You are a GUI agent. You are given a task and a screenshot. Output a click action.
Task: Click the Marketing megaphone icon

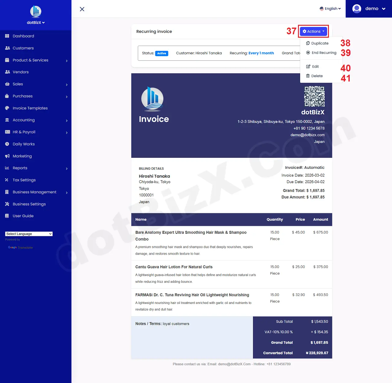7,156
